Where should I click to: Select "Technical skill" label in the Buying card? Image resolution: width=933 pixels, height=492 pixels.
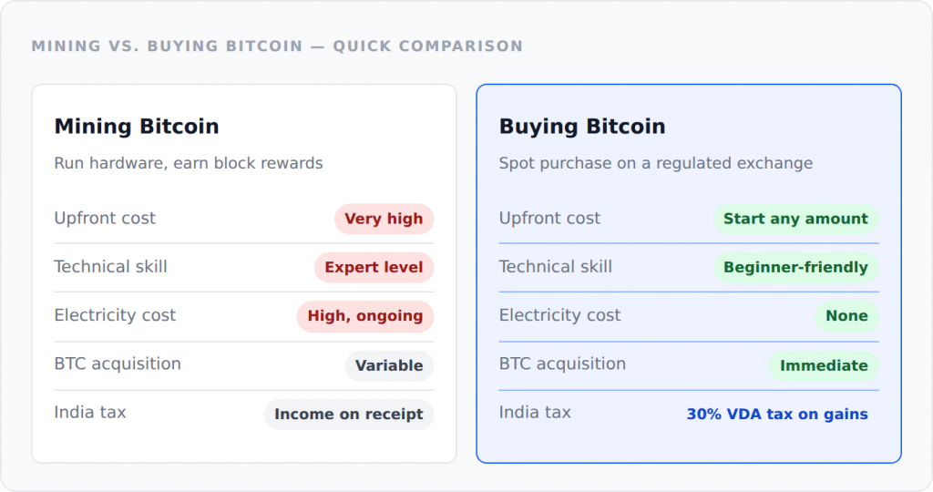556,267
